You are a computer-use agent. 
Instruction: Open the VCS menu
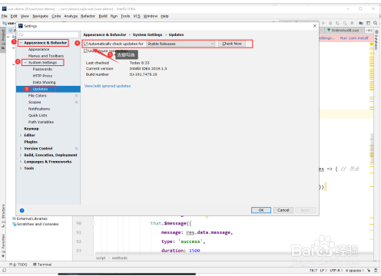click(x=137, y=16)
